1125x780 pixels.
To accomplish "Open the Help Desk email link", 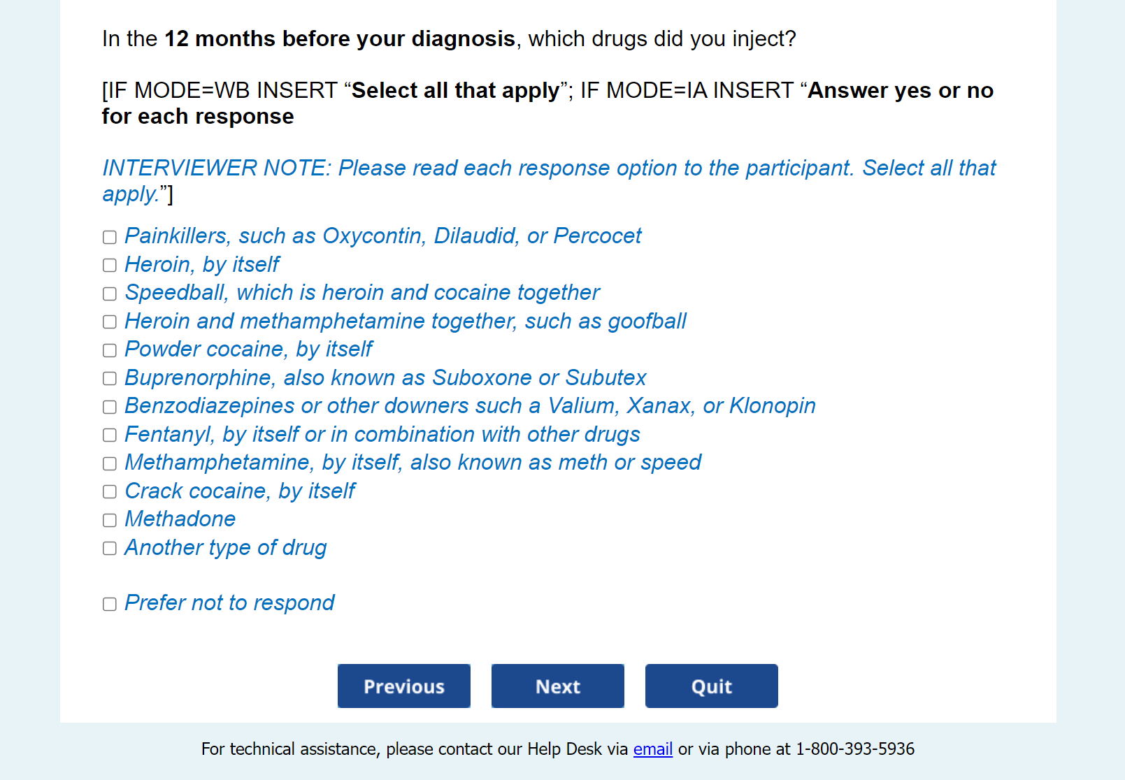I will coord(652,749).
